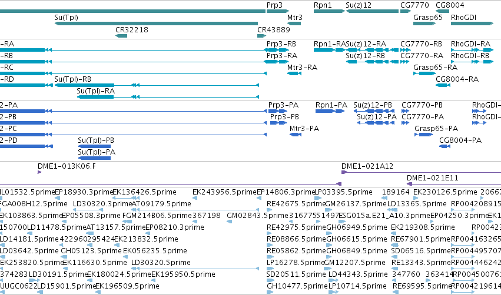501x295 pixels.
Task: Click the CG7770-PB protein label
Action: [422, 105]
